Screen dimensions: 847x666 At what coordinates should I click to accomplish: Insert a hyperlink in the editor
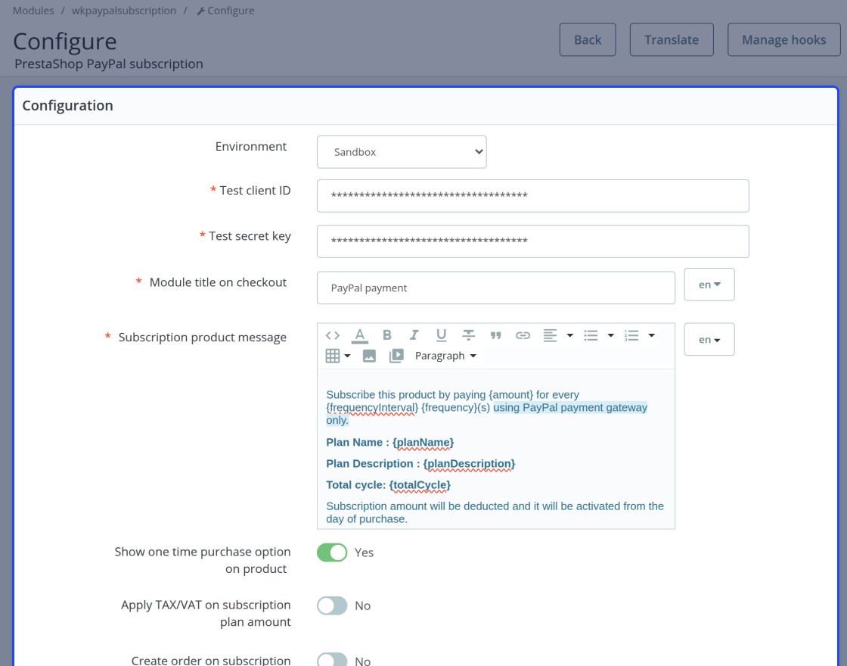point(523,336)
